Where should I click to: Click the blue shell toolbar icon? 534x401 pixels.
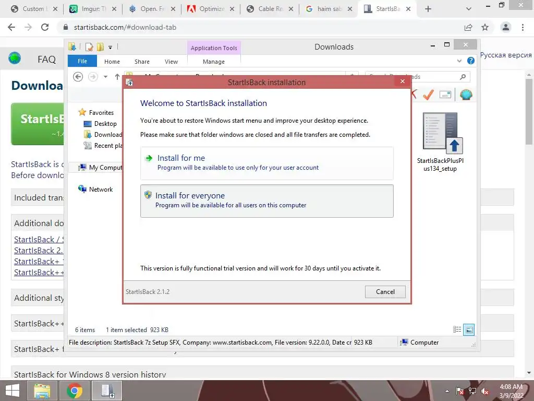click(x=466, y=95)
